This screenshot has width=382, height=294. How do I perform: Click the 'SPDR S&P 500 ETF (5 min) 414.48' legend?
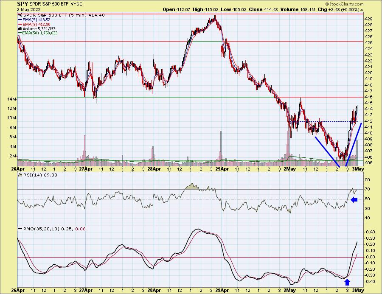pyautogui.click(x=64, y=15)
